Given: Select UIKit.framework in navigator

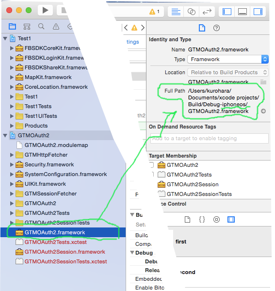Looking at the screenshot, I should (x=45, y=184).
